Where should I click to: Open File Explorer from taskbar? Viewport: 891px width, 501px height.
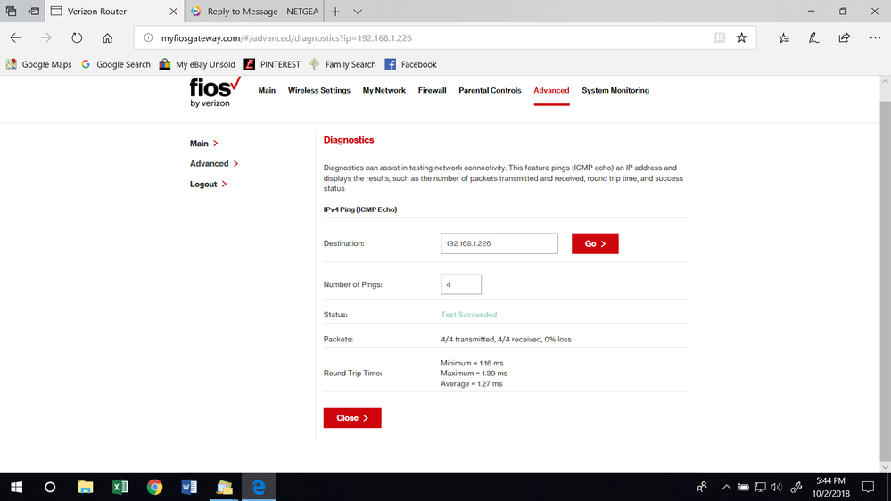click(x=86, y=487)
